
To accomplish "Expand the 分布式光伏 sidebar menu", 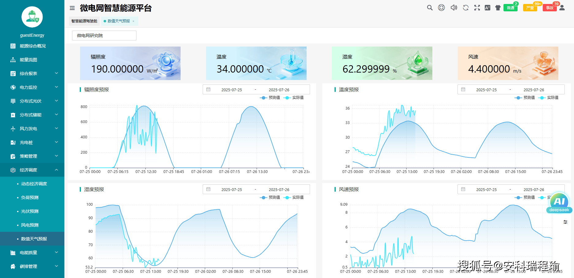I will (x=32, y=101).
